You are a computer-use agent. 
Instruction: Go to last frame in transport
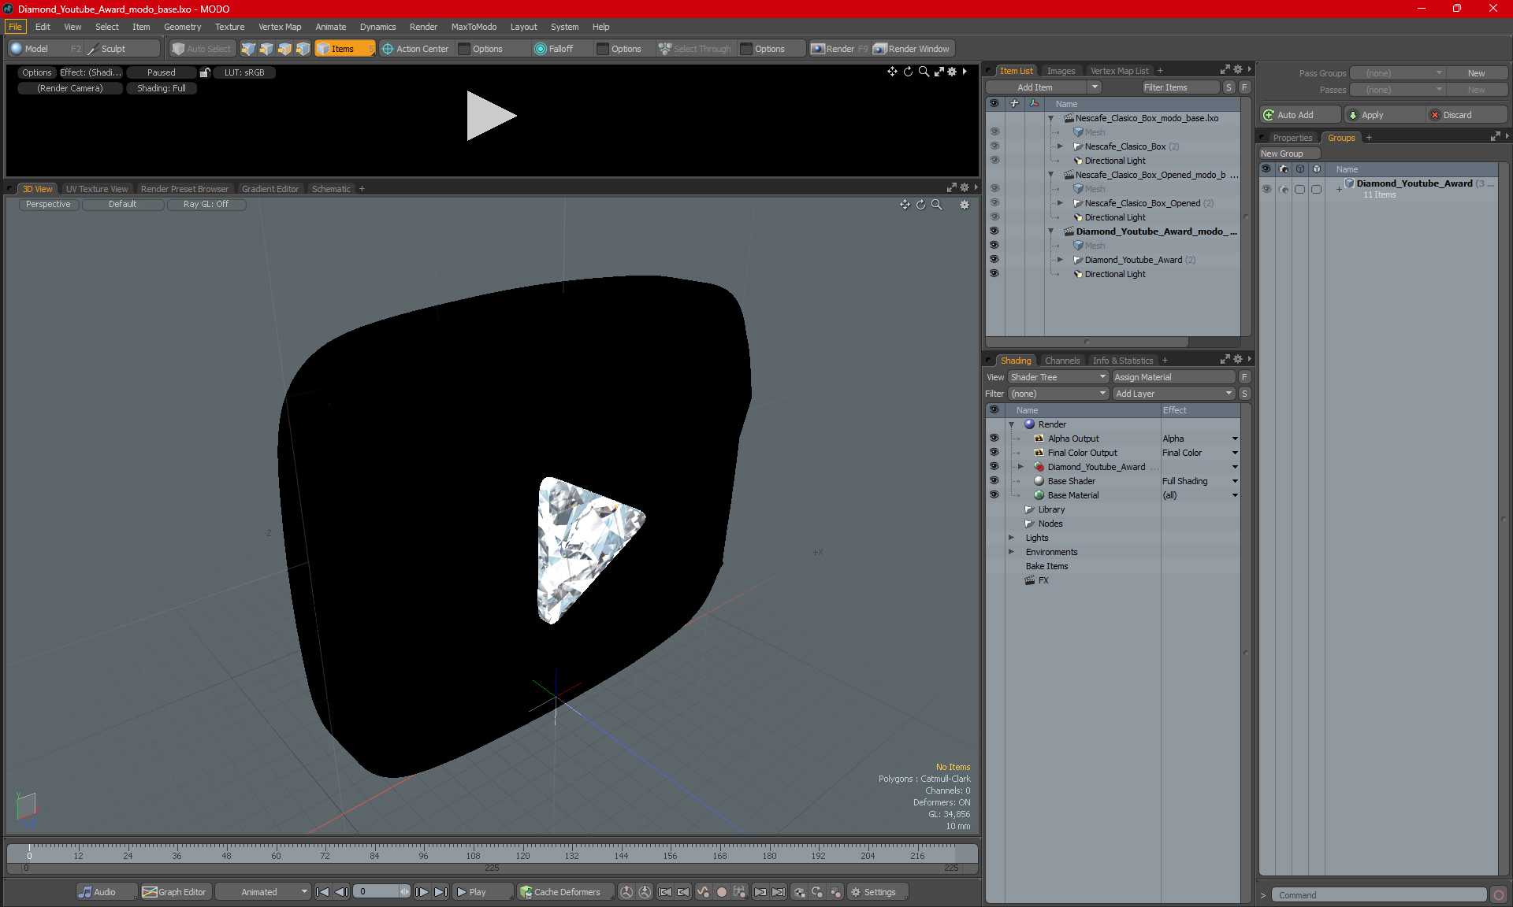coord(441,892)
